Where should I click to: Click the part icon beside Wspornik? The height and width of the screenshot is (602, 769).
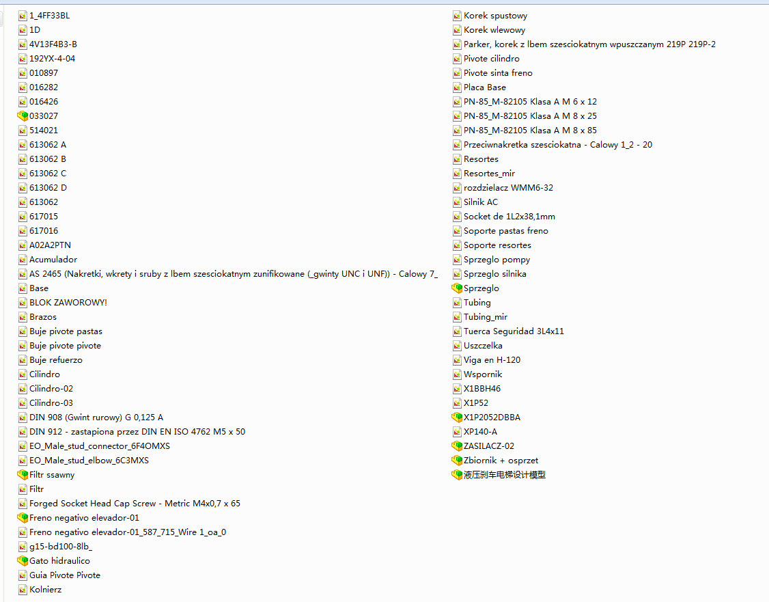point(457,374)
